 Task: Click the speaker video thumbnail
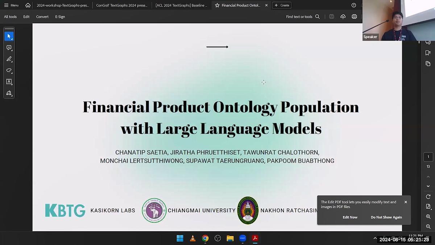pyautogui.click(x=399, y=20)
